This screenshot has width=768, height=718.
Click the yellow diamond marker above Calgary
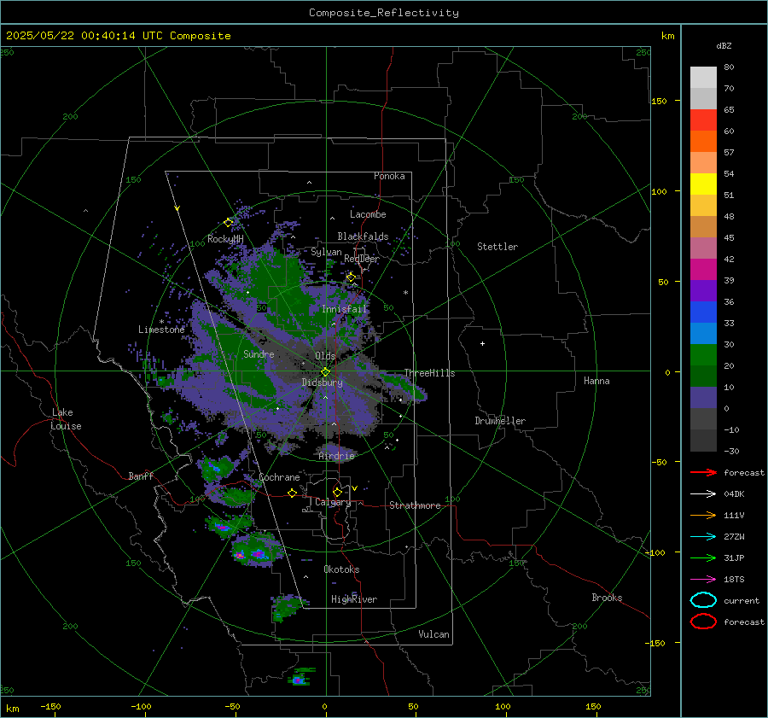(337, 492)
